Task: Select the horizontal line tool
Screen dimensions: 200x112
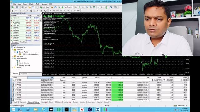Action: click(24, 11)
